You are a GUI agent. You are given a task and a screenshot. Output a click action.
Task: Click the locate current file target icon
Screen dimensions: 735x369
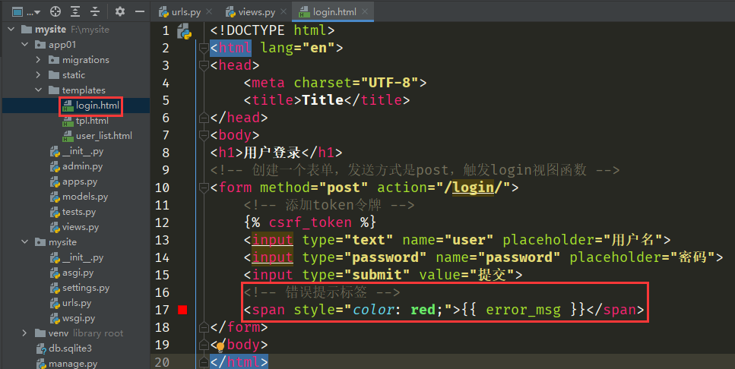(x=55, y=12)
